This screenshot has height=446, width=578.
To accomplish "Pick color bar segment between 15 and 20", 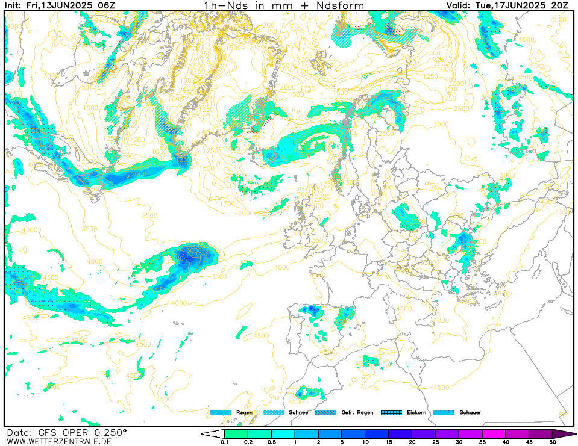I will [x=400, y=434].
